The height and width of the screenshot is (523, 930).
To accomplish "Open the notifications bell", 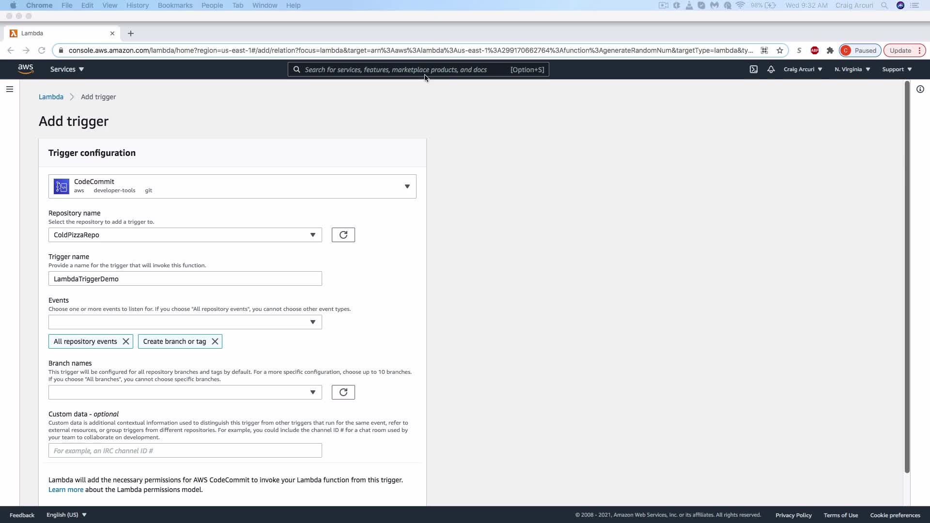I will click(x=771, y=69).
